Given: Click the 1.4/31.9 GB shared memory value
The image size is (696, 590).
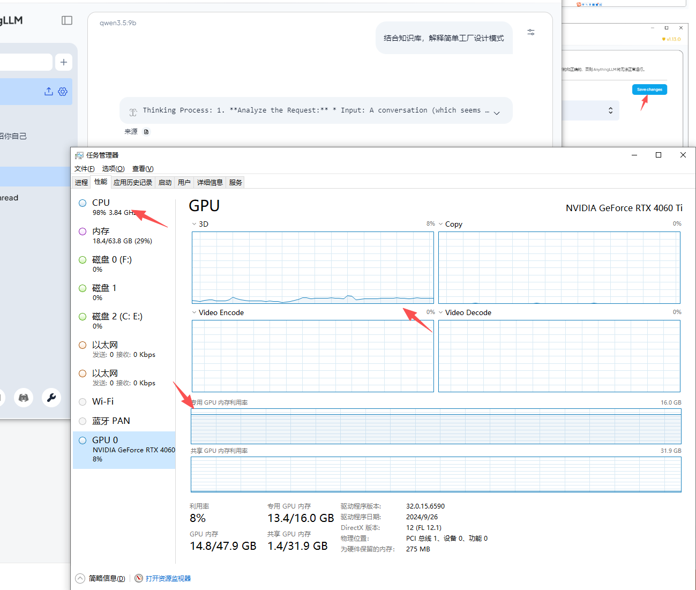Looking at the screenshot, I should (x=297, y=546).
